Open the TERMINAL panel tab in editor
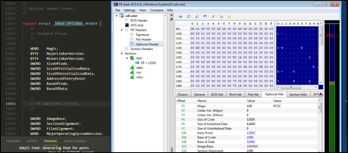This screenshot has height=153, width=348. [x=51, y=141]
